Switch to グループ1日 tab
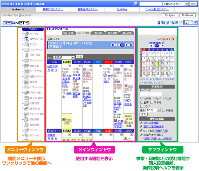The width and height of the screenshot is (199, 171). coord(69,33)
